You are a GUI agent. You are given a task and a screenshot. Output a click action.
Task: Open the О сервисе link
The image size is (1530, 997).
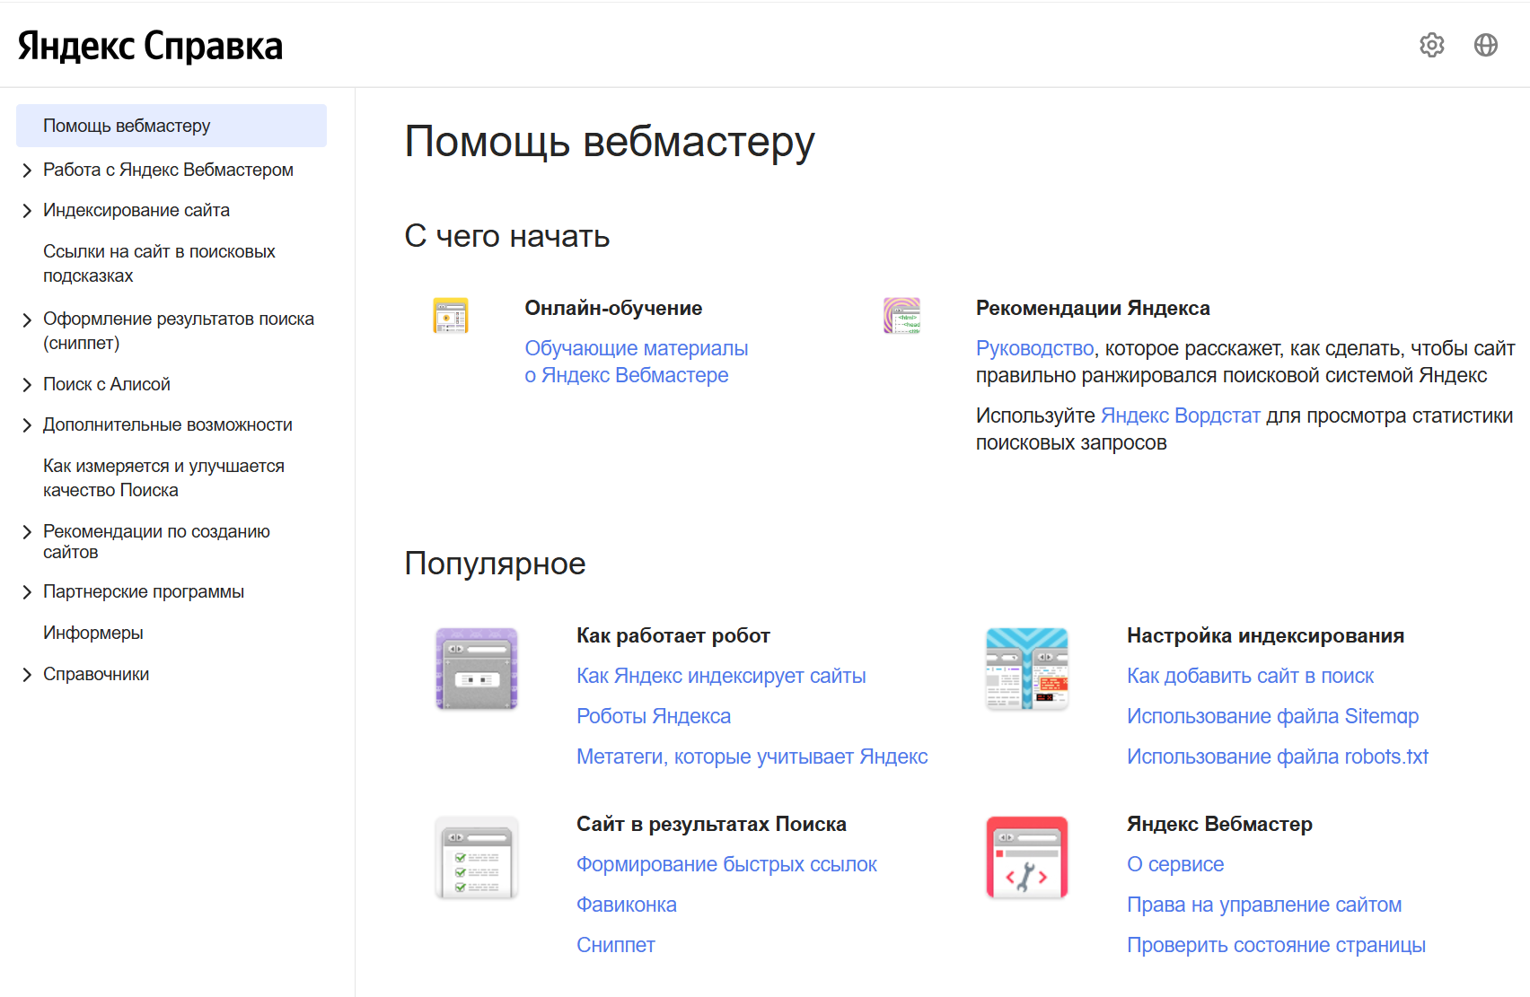click(1175, 864)
